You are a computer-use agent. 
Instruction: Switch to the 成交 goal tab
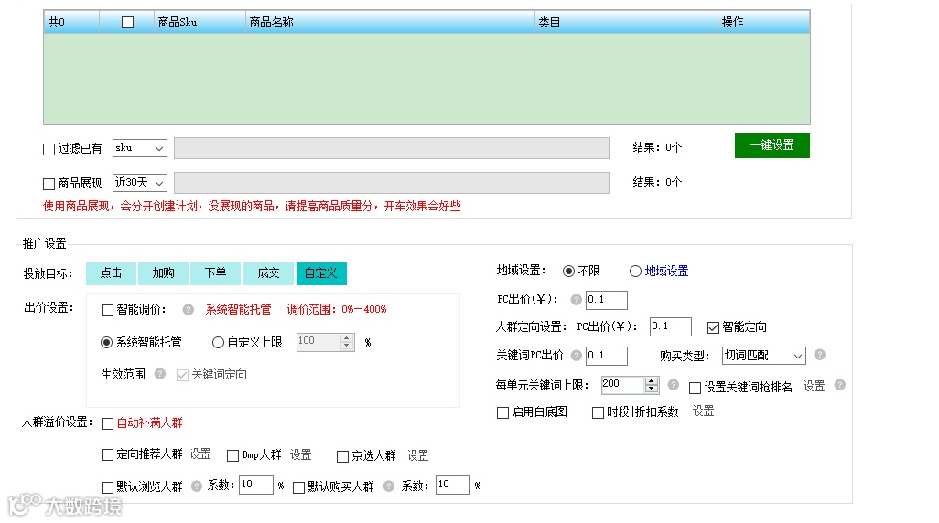click(x=268, y=273)
